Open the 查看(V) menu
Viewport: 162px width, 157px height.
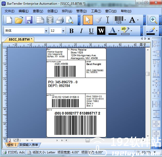[x=38, y=11]
